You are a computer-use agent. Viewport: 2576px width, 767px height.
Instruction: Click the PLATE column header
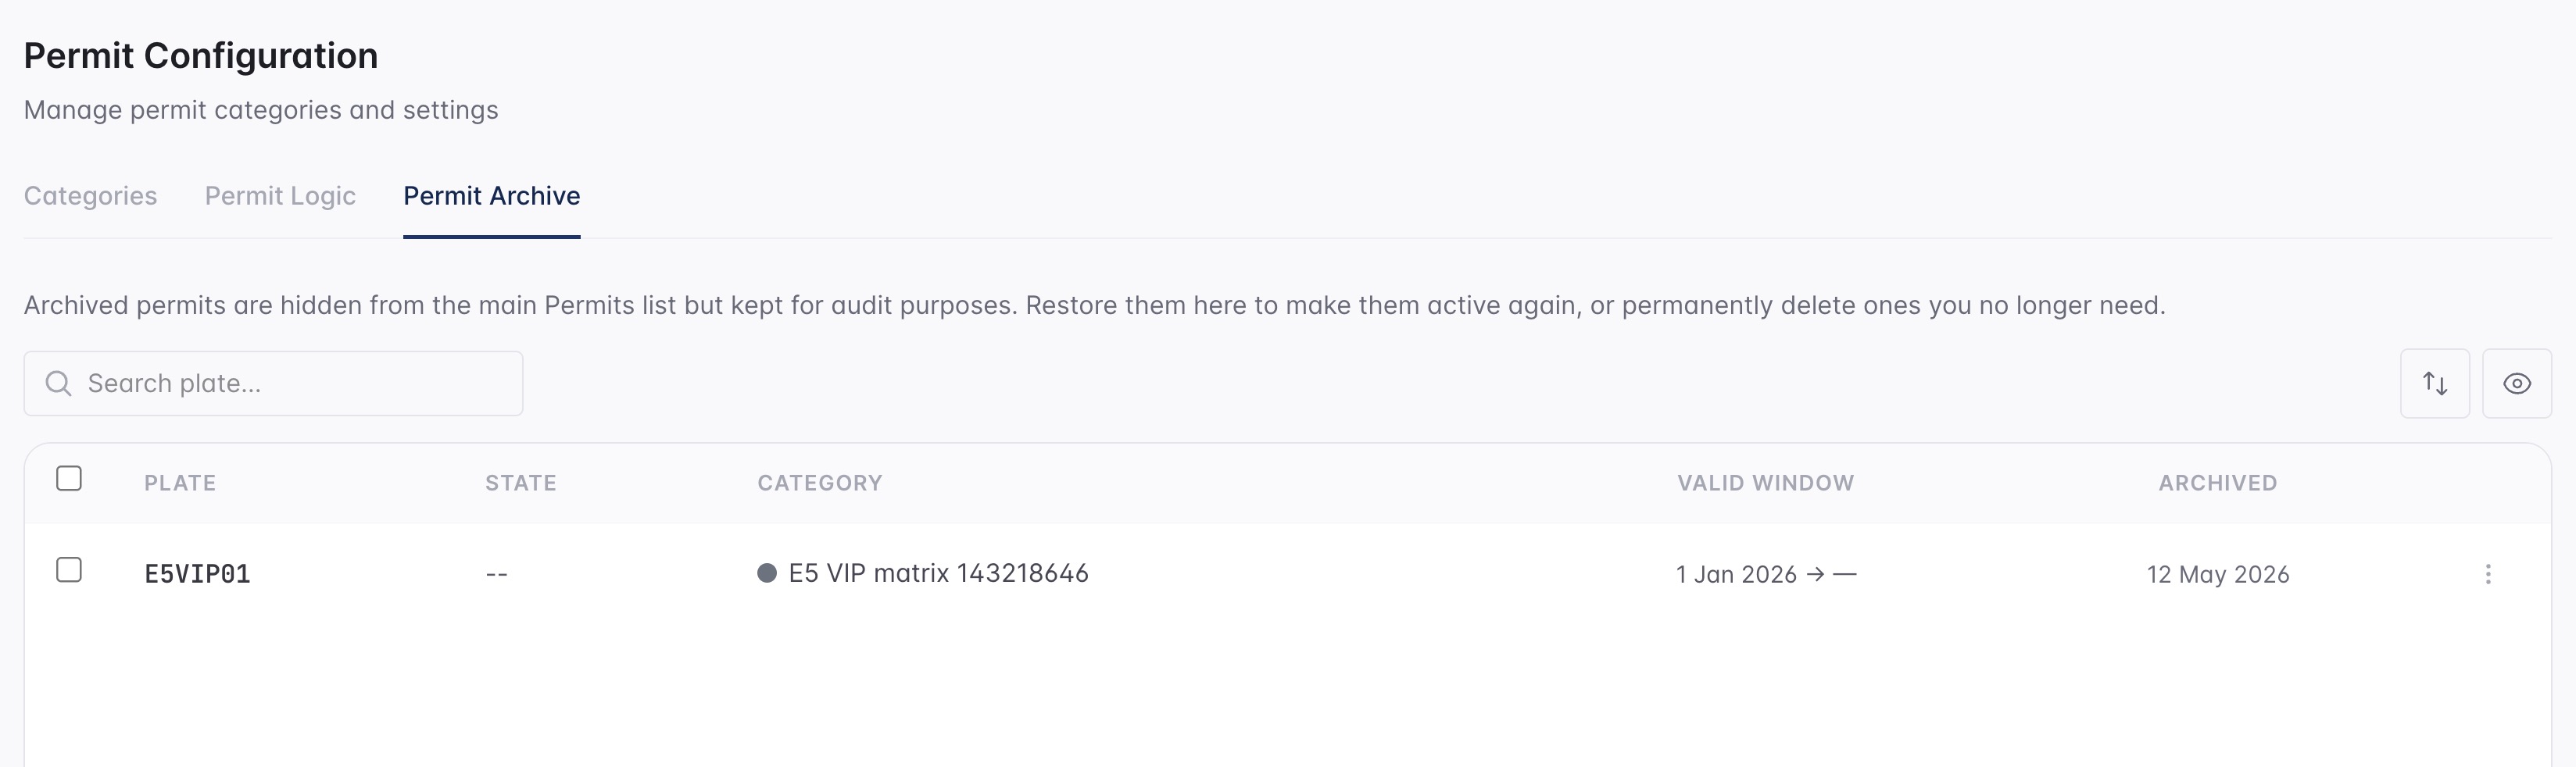click(x=180, y=483)
